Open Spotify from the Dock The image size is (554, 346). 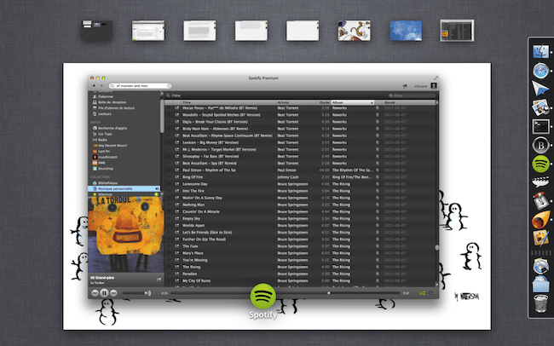[540, 164]
